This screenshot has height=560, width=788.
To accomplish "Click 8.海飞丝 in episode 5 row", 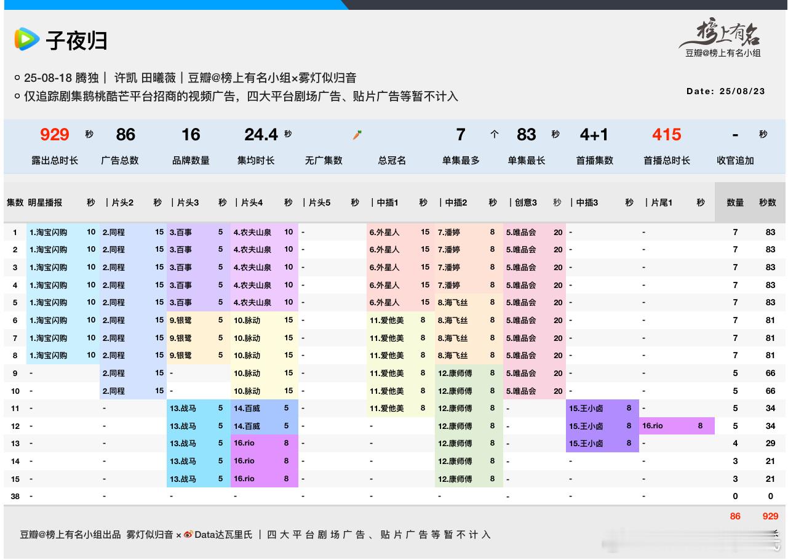I will [x=453, y=303].
